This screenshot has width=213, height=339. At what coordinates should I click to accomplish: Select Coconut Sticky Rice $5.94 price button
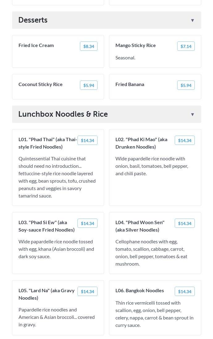pyautogui.click(x=89, y=85)
